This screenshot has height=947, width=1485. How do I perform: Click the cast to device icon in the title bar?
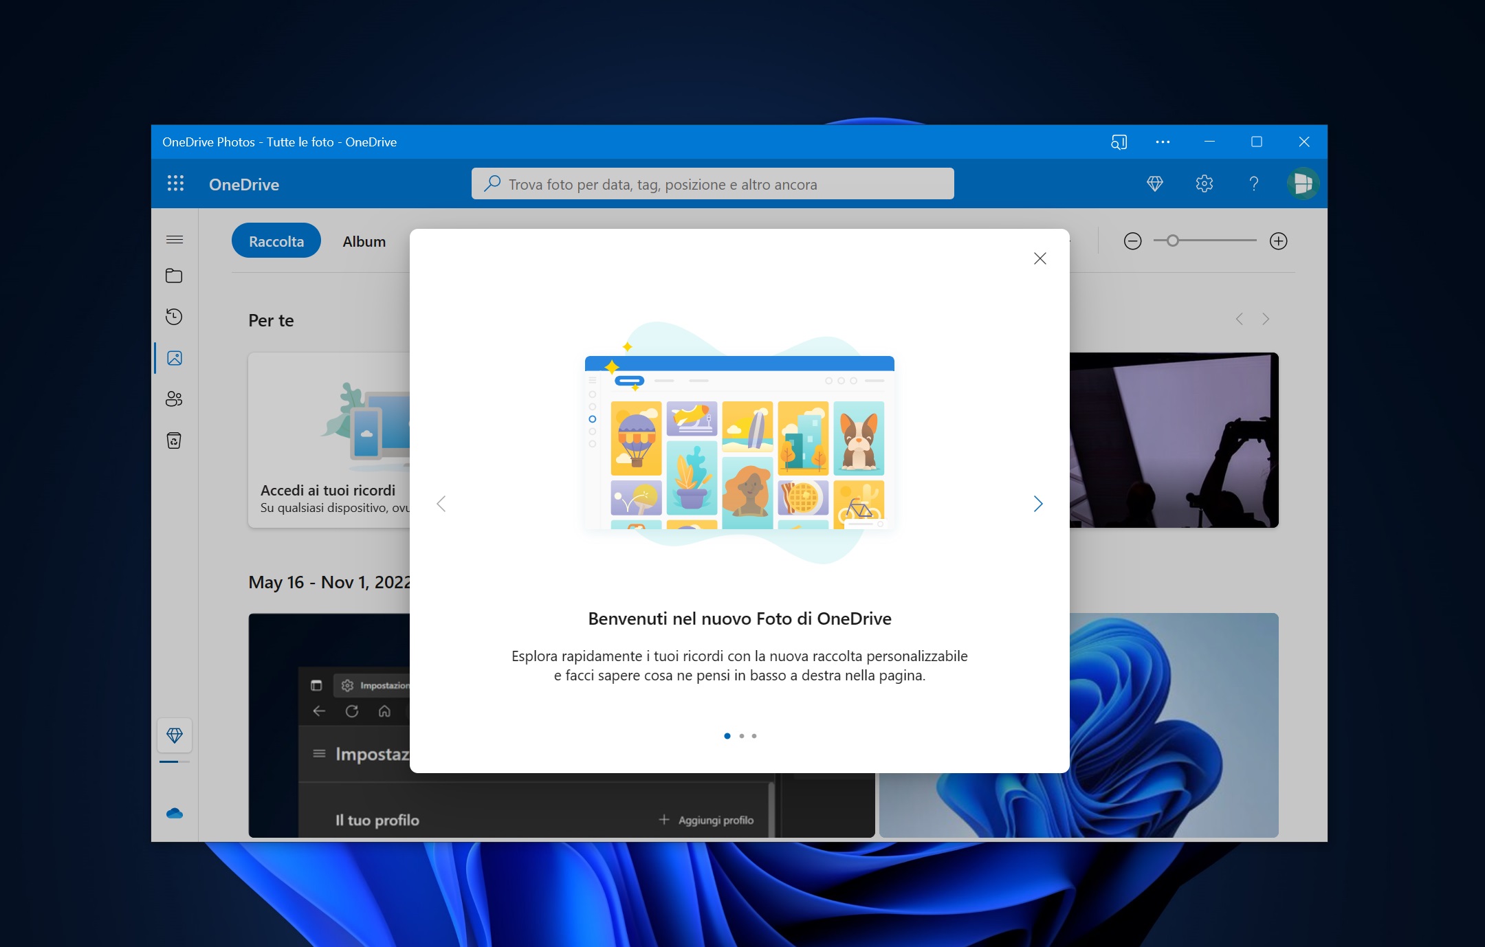[x=1119, y=142]
